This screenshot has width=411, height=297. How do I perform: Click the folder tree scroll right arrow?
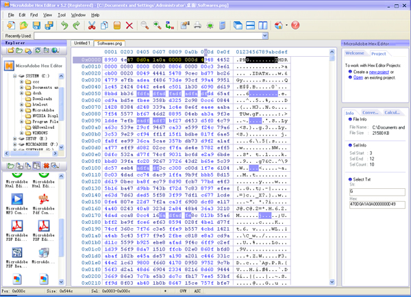[55, 153]
